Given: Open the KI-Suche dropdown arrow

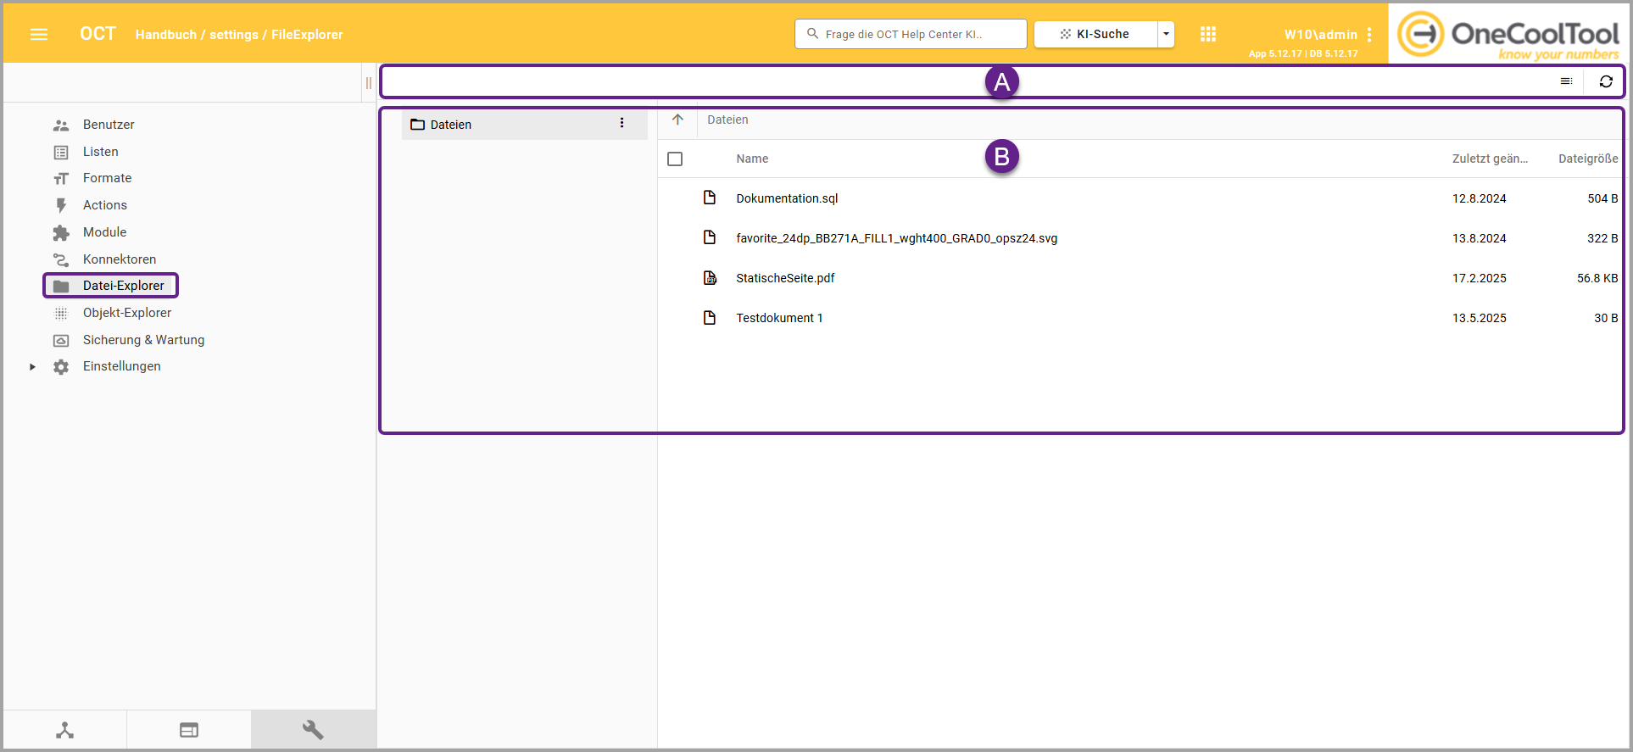Looking at the screenshot, I should click(1166, 34).
